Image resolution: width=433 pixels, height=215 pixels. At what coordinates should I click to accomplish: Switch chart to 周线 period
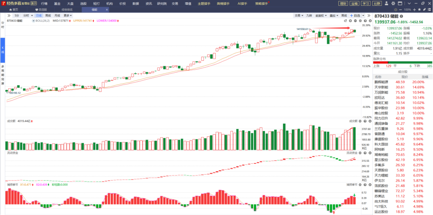pos(48,15)
